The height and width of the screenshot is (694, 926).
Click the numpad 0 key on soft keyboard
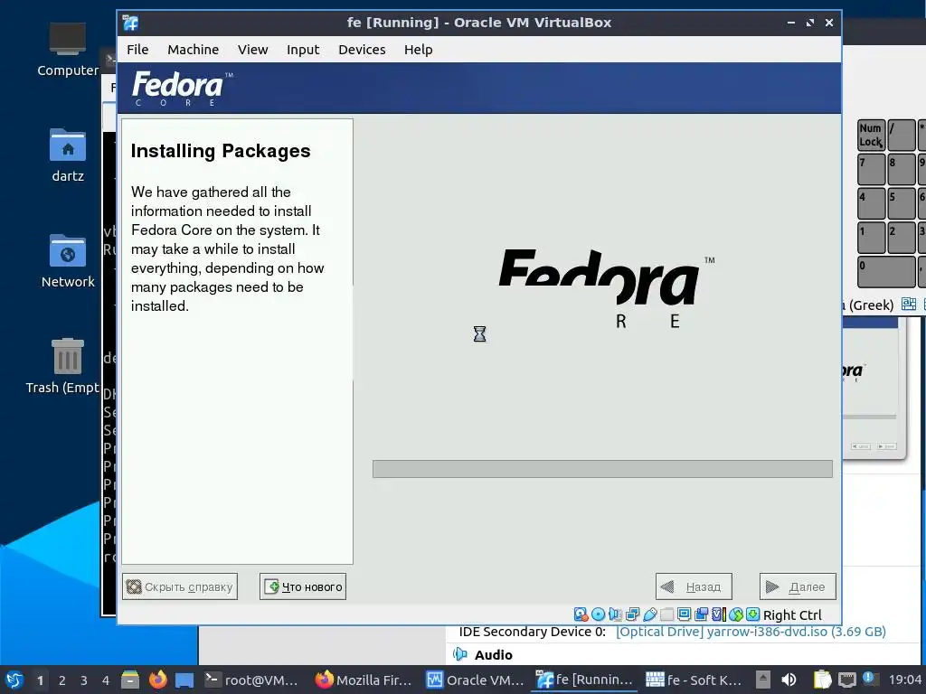(x=886, y=272)
